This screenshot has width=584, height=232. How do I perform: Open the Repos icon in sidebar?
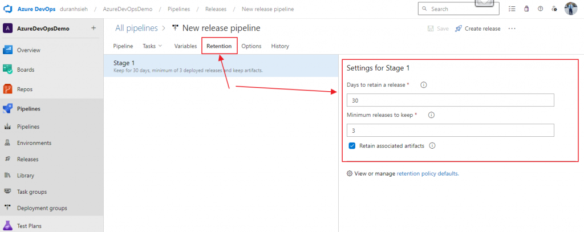pyautogui.click(x=8, y=89)
